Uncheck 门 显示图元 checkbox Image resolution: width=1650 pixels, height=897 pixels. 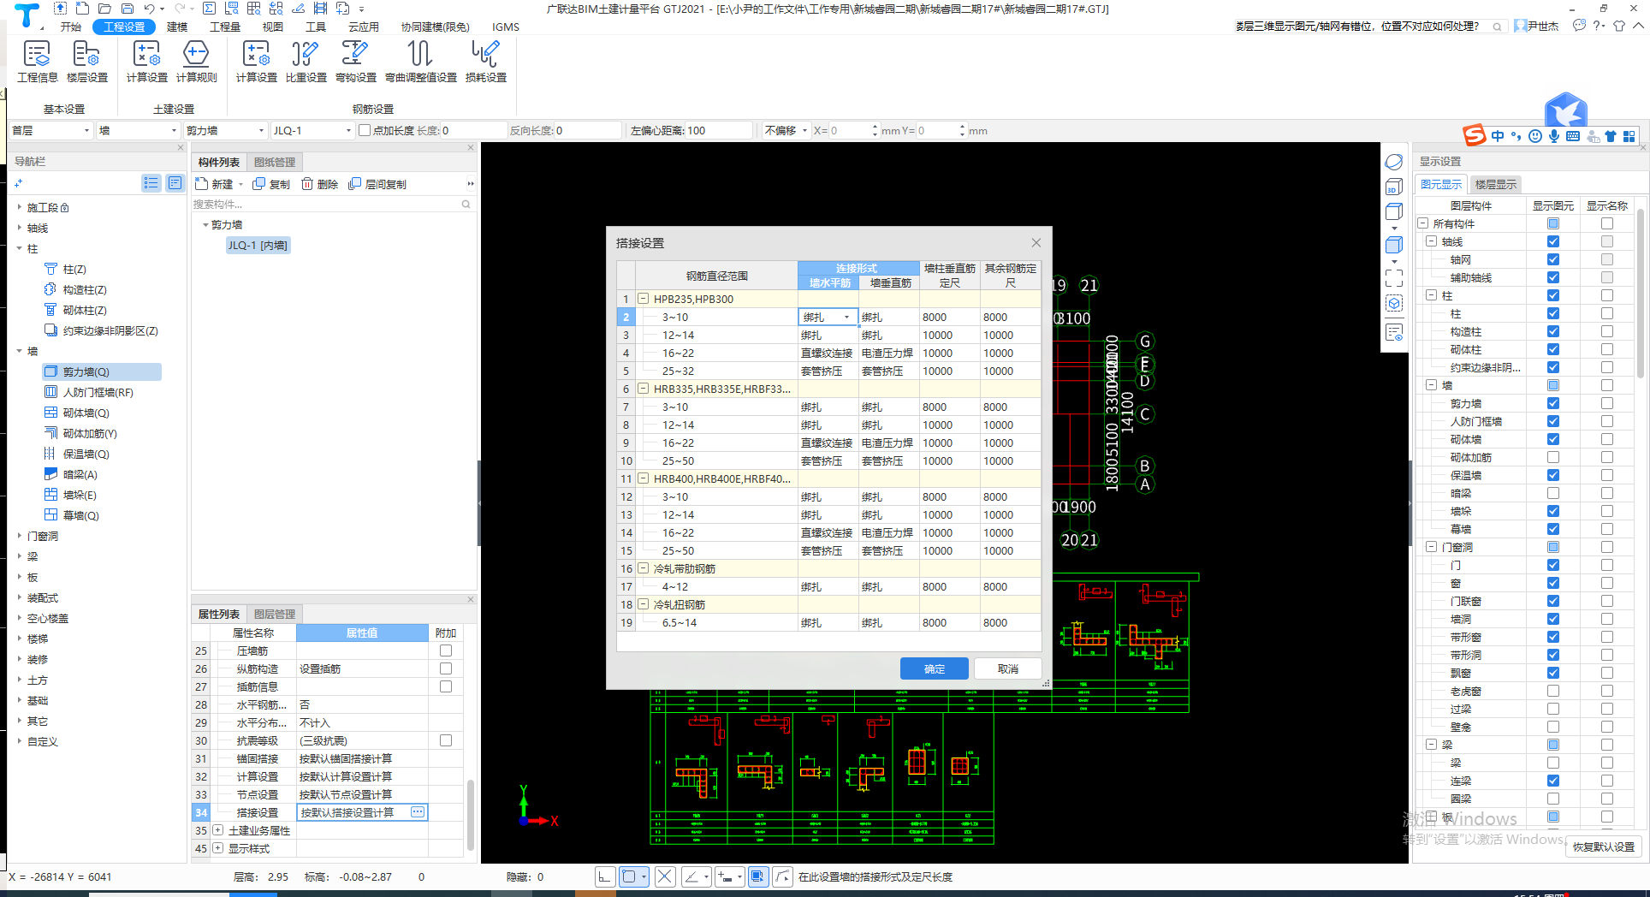(1553, 565)
